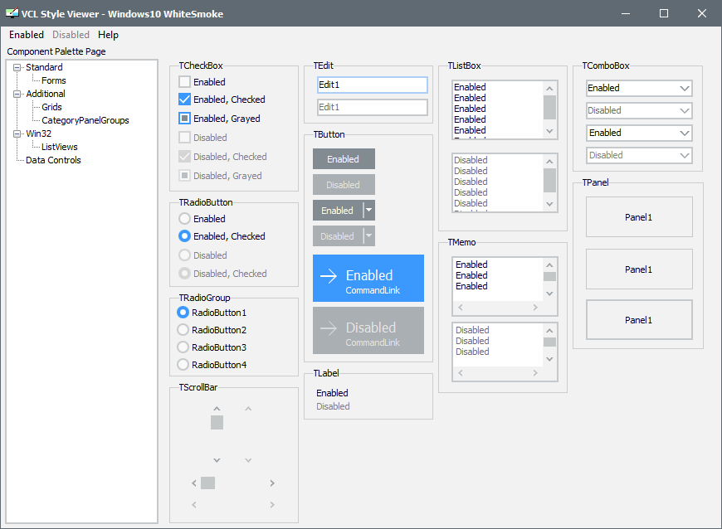Click the 'Disabled, Checked' checkbox
Screen dimensions: 722x529
point(184,157)
